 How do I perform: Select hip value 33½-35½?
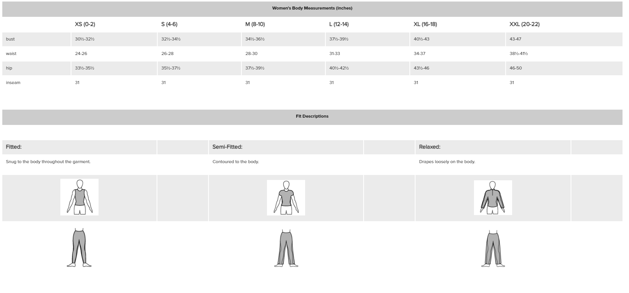pos(84,68)
